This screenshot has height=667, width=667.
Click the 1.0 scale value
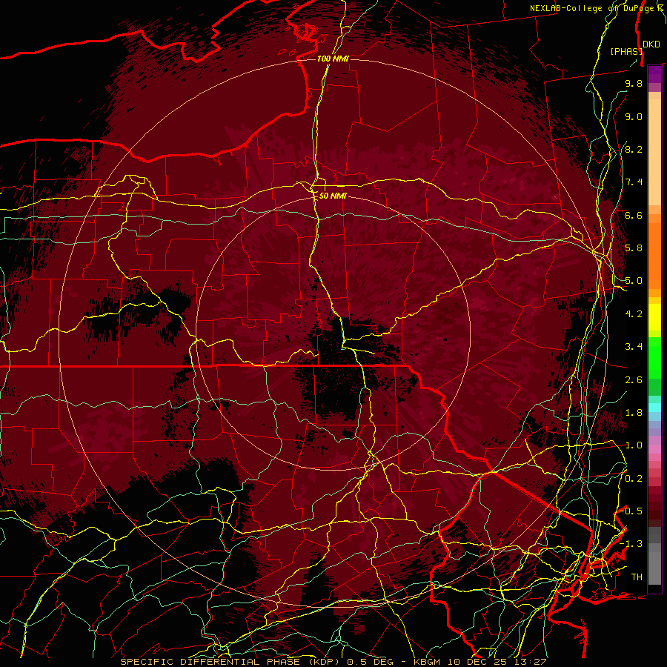634,445
